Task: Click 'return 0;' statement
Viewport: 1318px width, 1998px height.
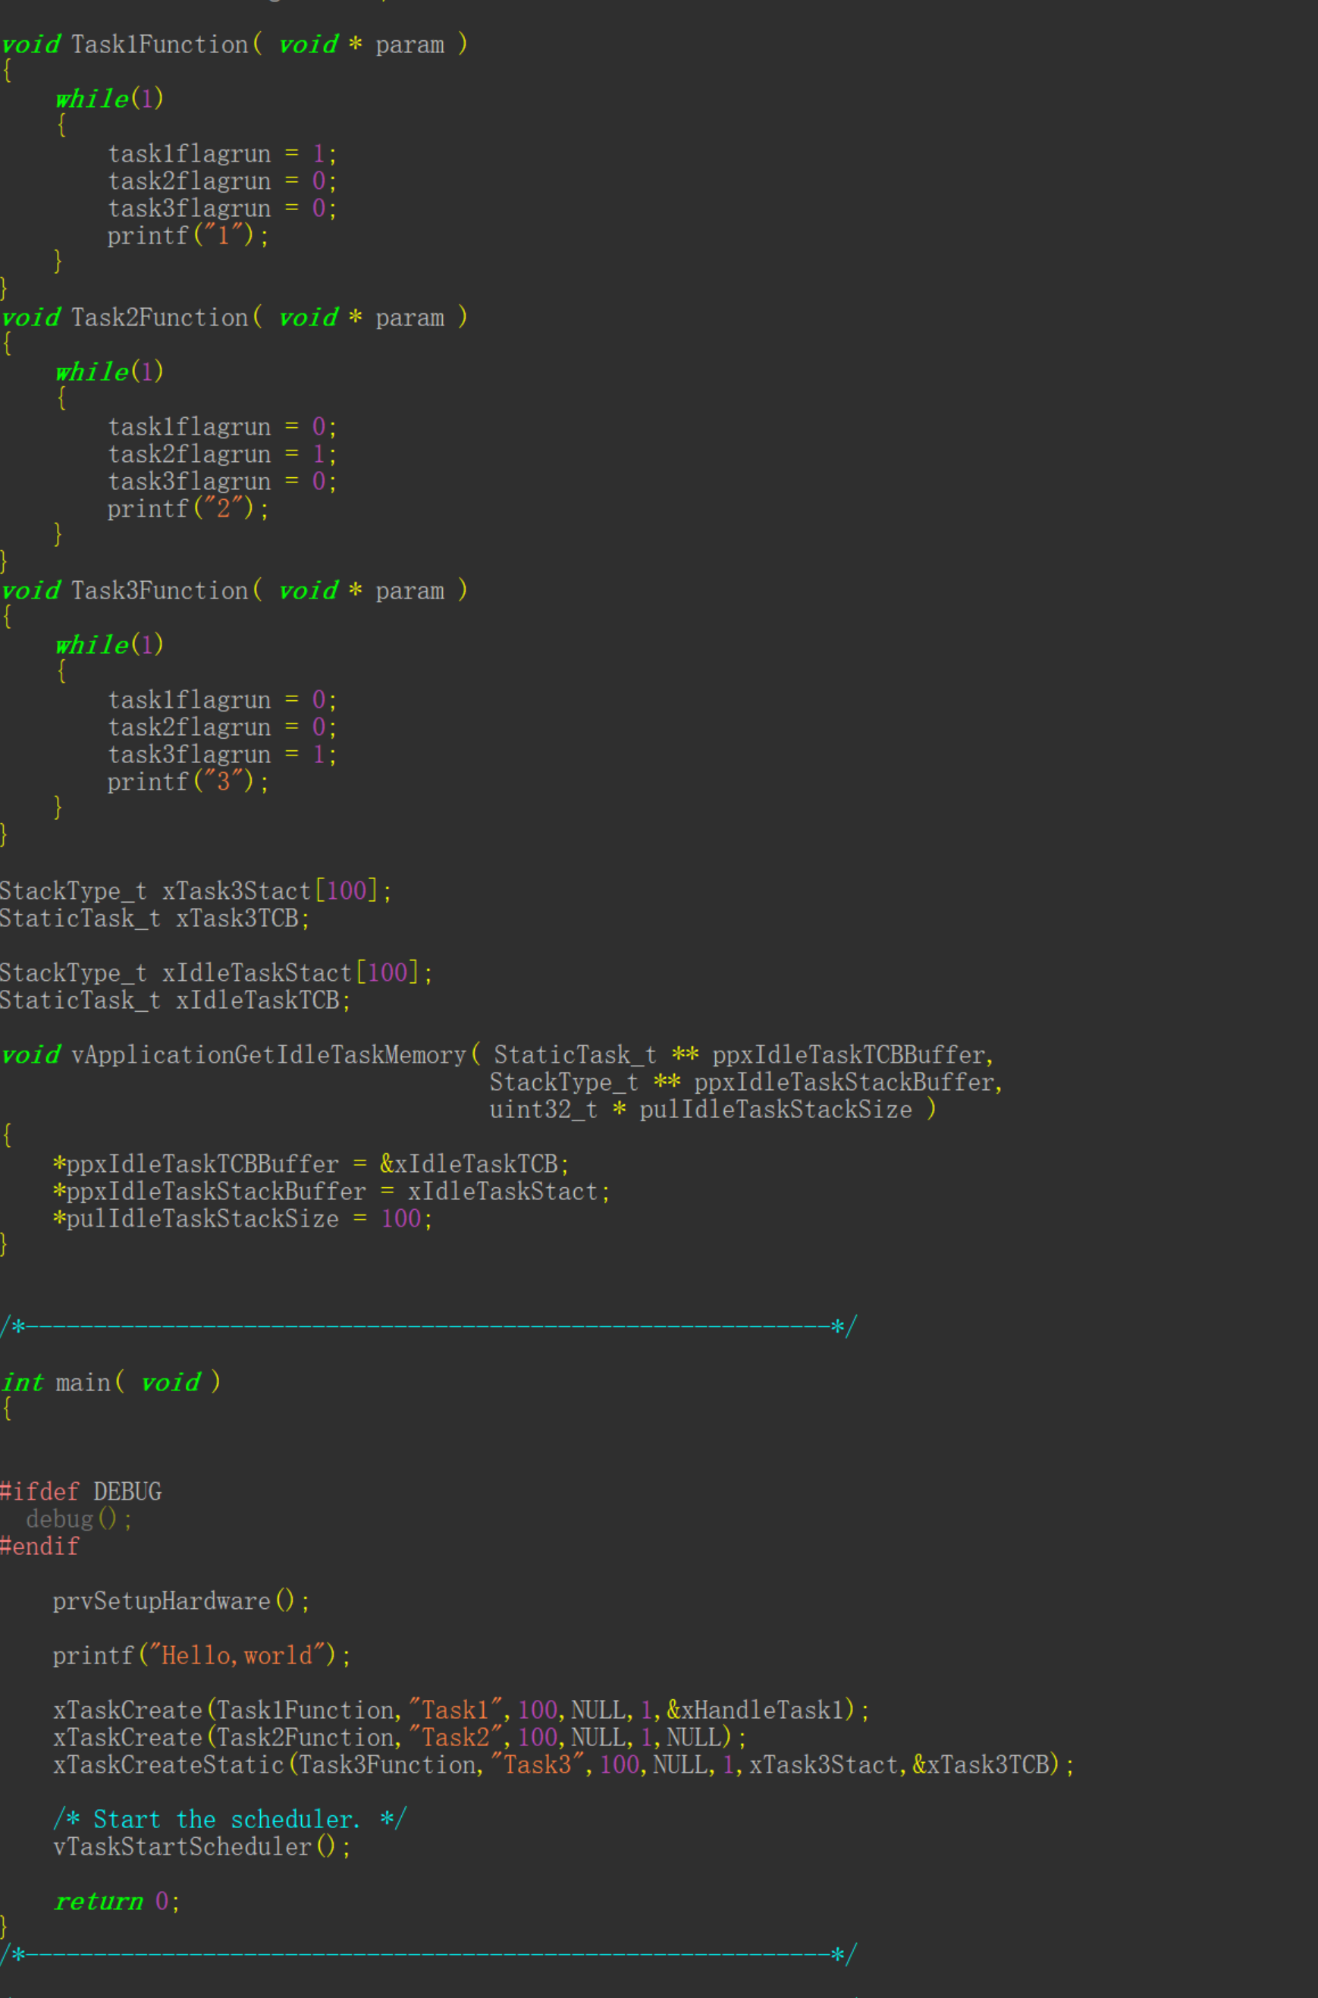Action: 116,1902
